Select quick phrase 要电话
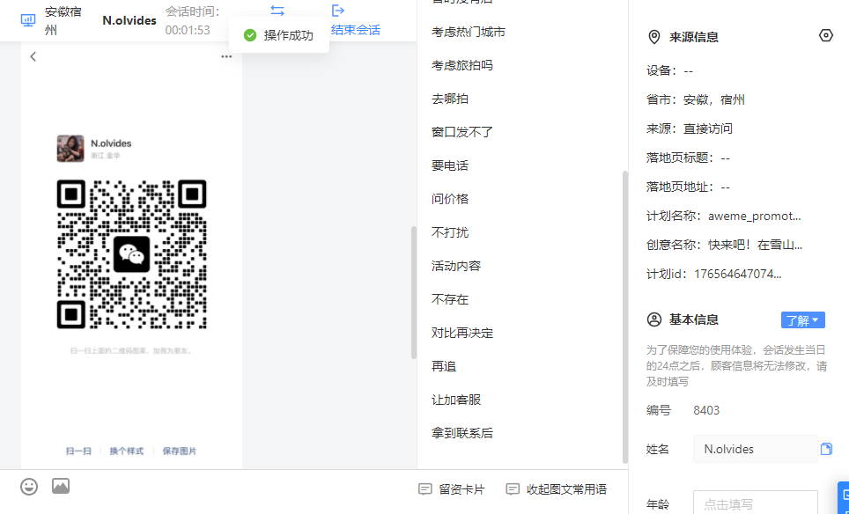 [450, 165]
